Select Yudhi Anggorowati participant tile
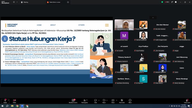This screenshot has width=192, height=108. click(x=163, y=35)
